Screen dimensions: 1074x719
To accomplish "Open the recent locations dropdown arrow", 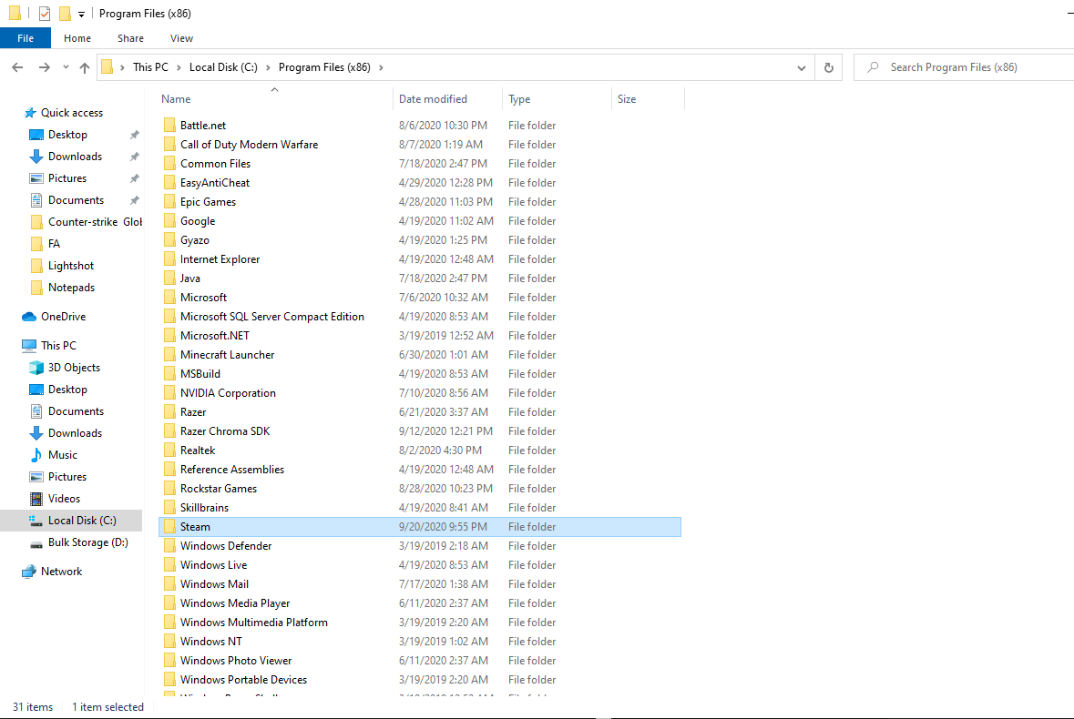I will (x=66, y=67).
